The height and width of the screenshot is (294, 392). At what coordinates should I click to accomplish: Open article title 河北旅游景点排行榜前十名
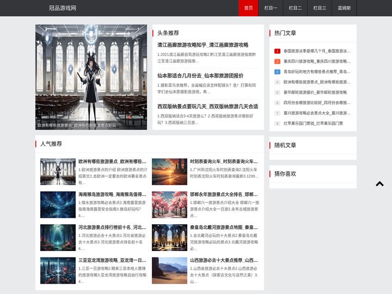tap(112, 228)
